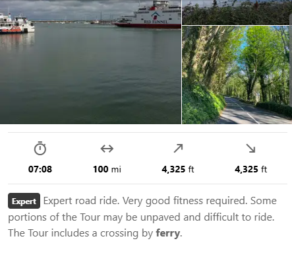Click the 100 mi distance value
292x253 pixels.
107,169
